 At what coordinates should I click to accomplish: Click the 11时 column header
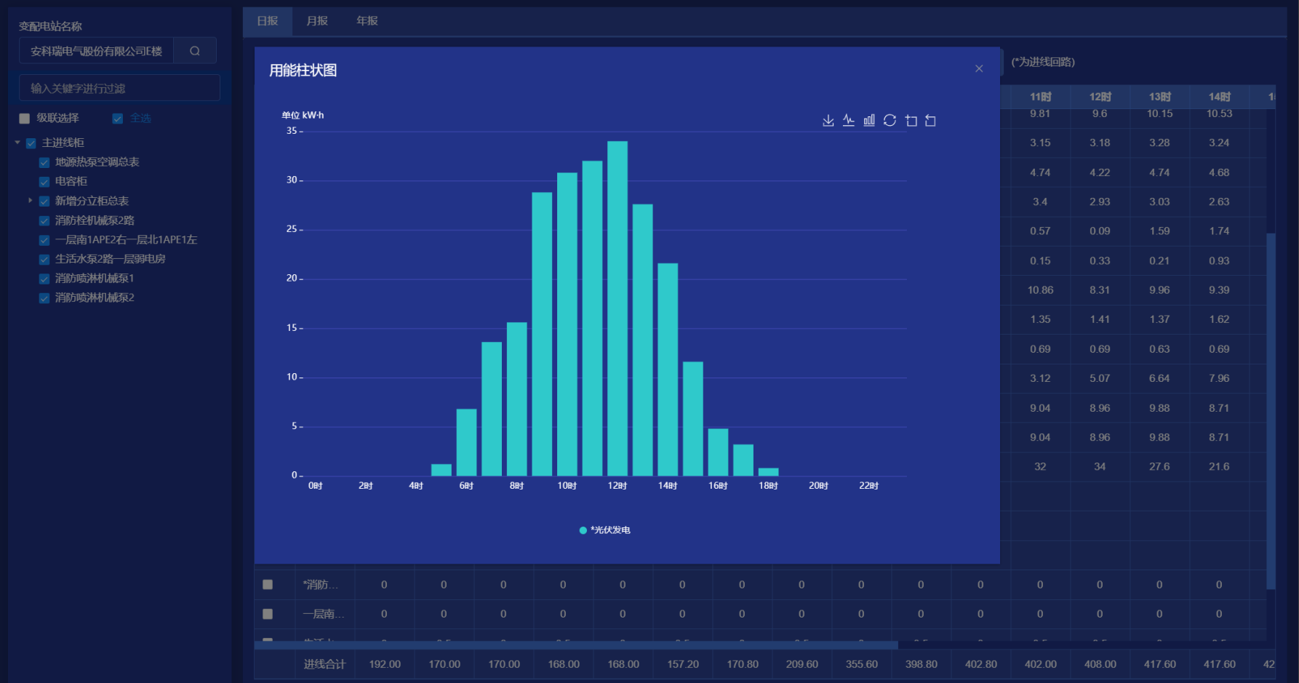(1040, 97)
